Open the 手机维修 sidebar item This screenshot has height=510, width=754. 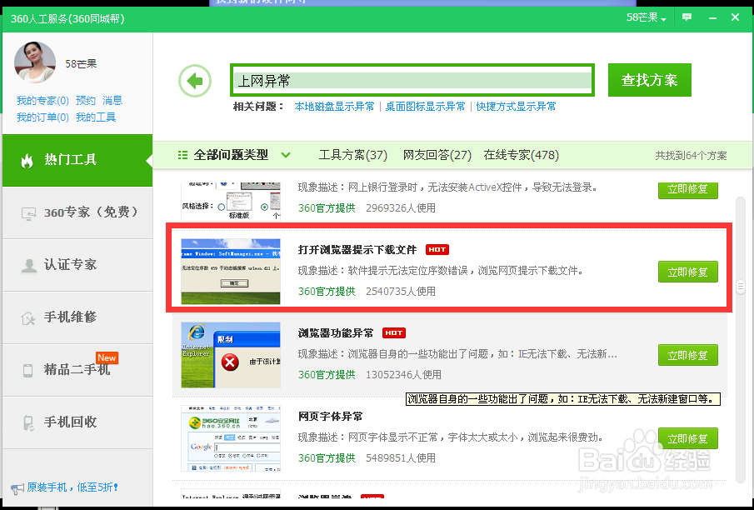pyautogui.click(x=77, y=317)
